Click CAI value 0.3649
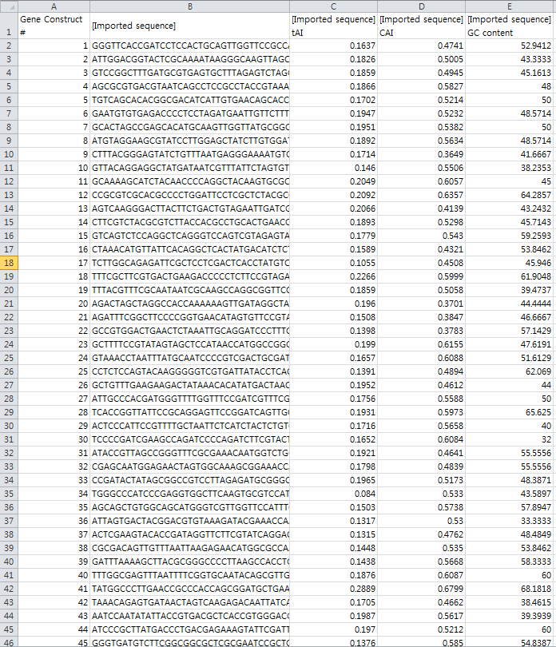Viewport: 556px width, 647px height. pyautogui.click(x=422, y=154)
